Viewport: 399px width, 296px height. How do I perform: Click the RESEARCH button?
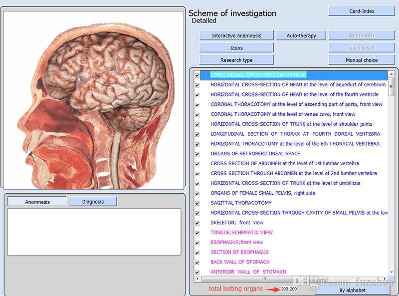click(x=363, y=35)
